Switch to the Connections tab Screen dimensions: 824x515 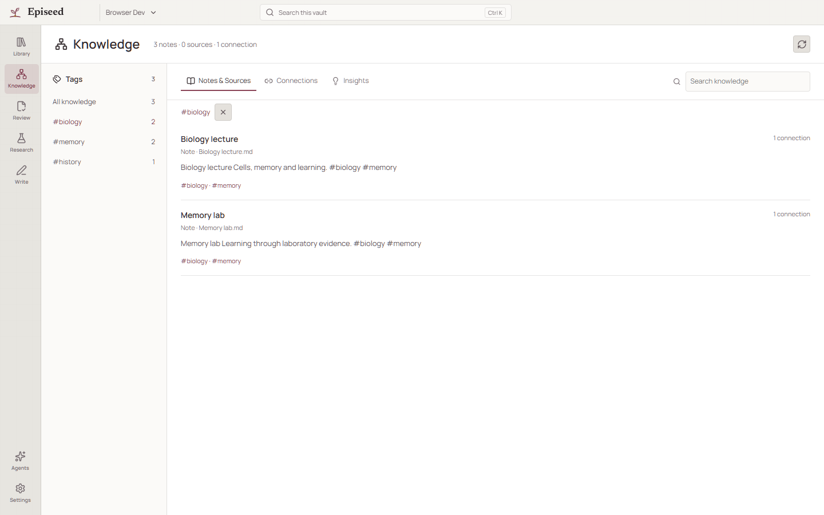(291, 81)
